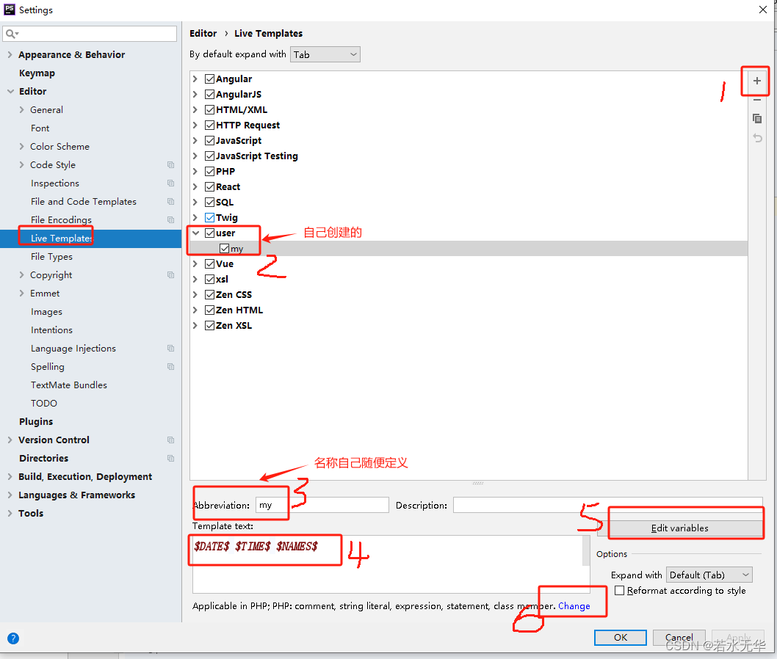Select File and Code Templates in sidebar
This screenshot has width=777, height=659.
coord(83,201)
